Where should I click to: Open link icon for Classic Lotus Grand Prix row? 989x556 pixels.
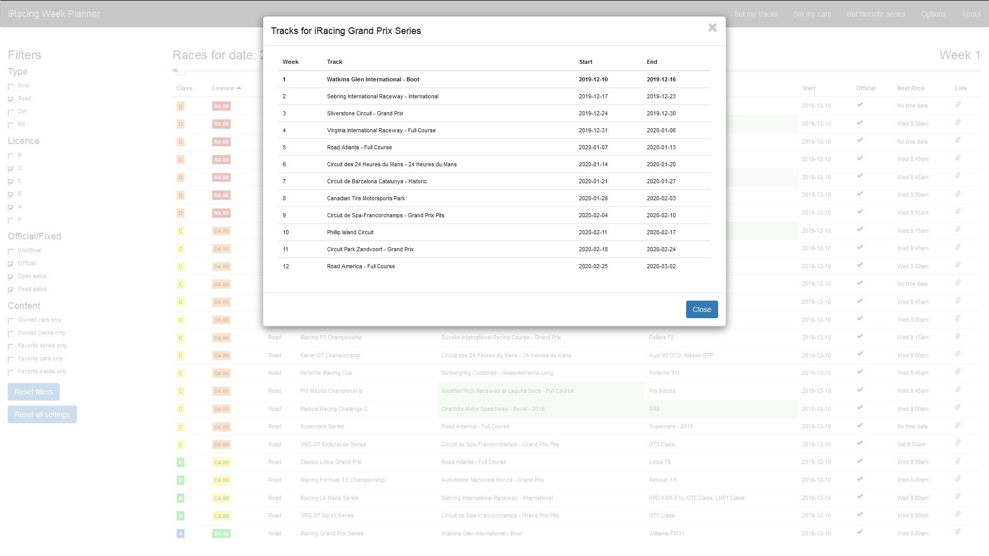[958, 461]
